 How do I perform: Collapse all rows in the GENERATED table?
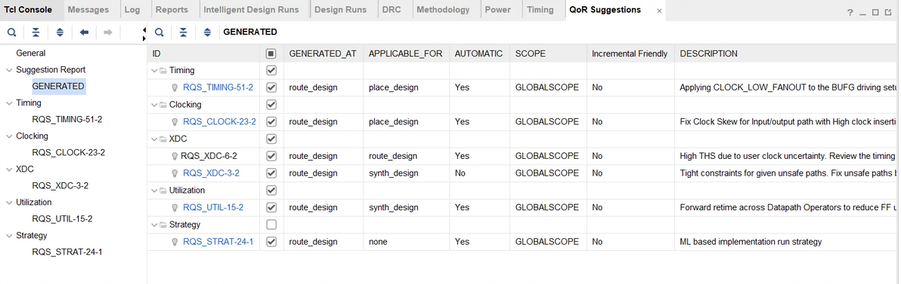pos(184,32)
